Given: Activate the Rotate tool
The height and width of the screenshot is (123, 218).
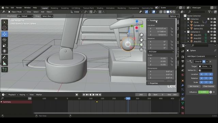Looking at the screenshot, I should click(4, 40).
